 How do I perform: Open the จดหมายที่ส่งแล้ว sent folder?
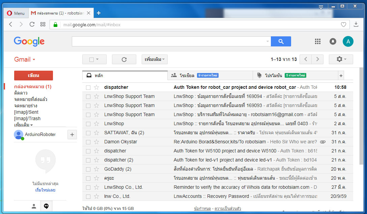click(30, 99)
